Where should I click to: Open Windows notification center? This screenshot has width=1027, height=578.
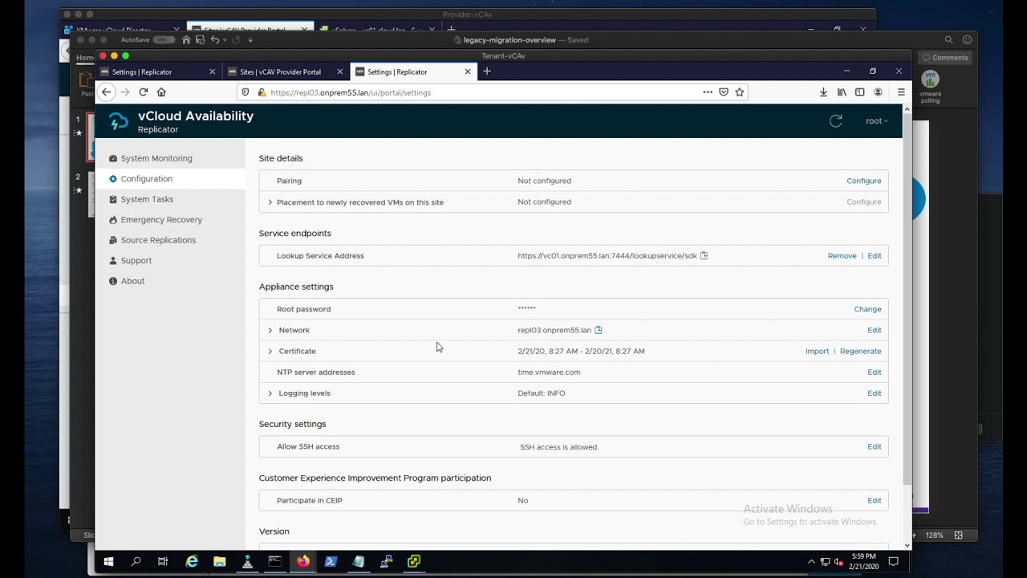pyautogui.click(x=893, y=562)
